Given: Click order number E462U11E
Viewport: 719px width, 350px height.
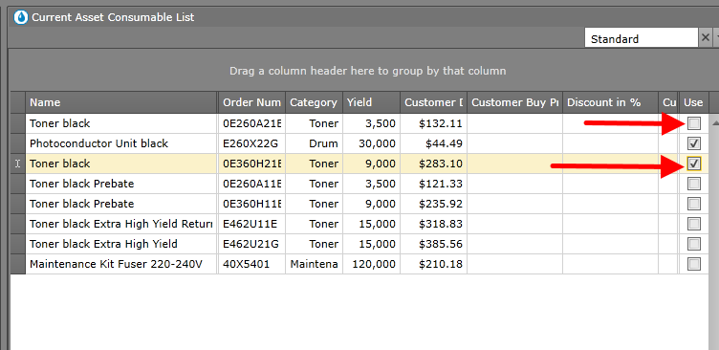Looking at the screenshot, I should click(x=251, y=224).
